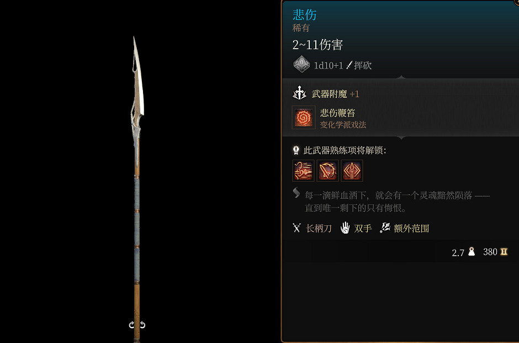This screenshot has width=519, height=343.
Task: Click the 悲伤 item title
Action: [x=305, y=14]
